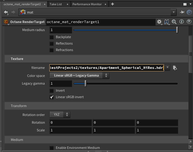Click the second Rotation value field

(114, 123)
